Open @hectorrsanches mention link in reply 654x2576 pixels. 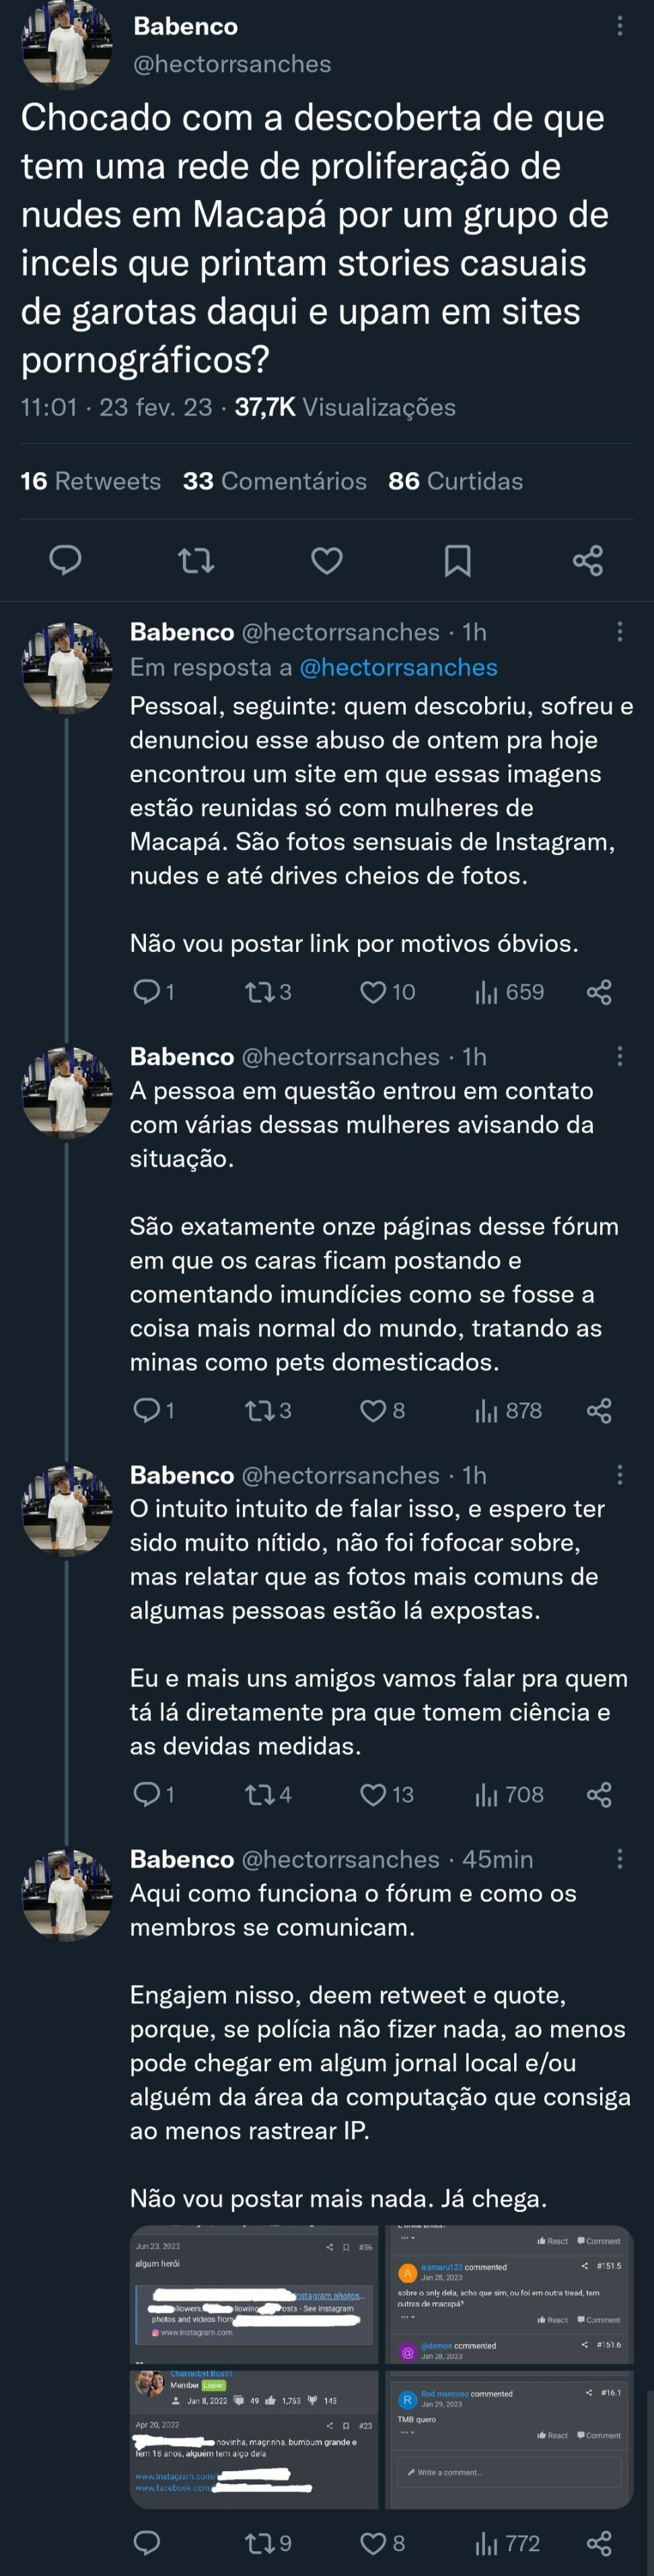pyautogui.click(x=398, y=667)
